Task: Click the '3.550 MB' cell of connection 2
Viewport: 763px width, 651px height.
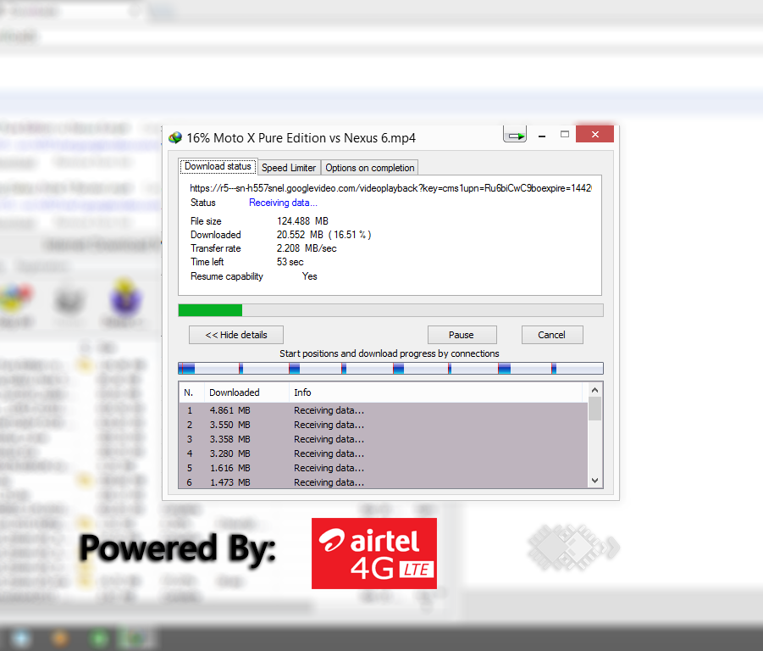Action: (230, 425)
